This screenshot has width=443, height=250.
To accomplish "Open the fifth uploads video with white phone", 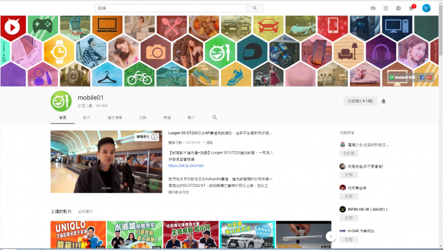I will (x=303, y=235).
